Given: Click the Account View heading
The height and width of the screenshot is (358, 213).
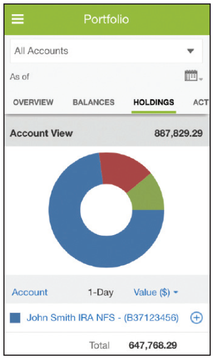Looking at the screenshot, I should tap(41, 133).
